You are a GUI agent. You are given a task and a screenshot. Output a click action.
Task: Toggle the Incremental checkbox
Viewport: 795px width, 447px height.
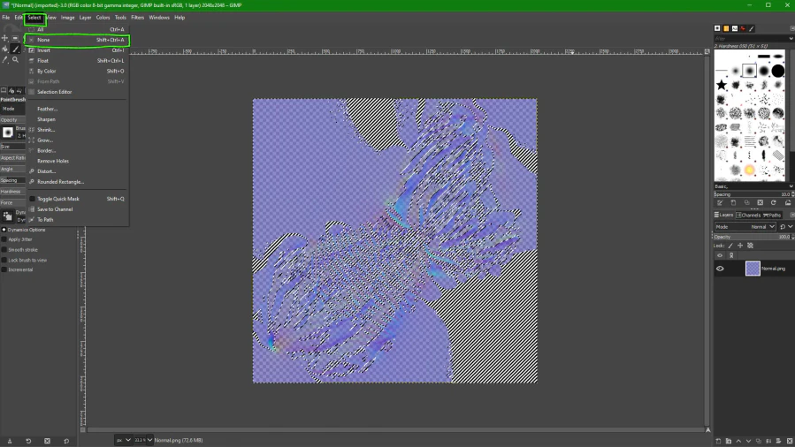point(4,269)
